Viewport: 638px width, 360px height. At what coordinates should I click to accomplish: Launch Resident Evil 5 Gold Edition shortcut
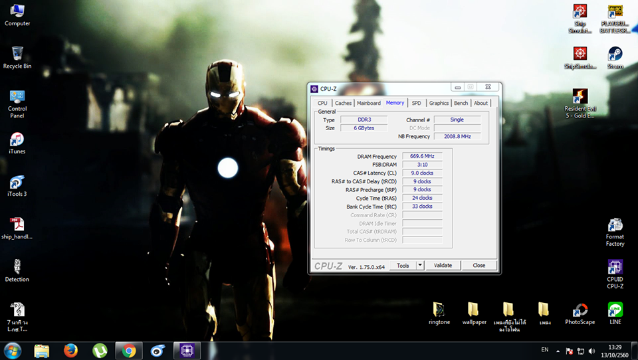click(580, 104)
